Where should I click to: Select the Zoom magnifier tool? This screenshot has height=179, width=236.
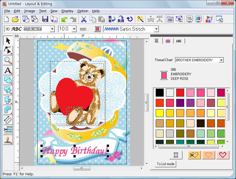point(8,60)
